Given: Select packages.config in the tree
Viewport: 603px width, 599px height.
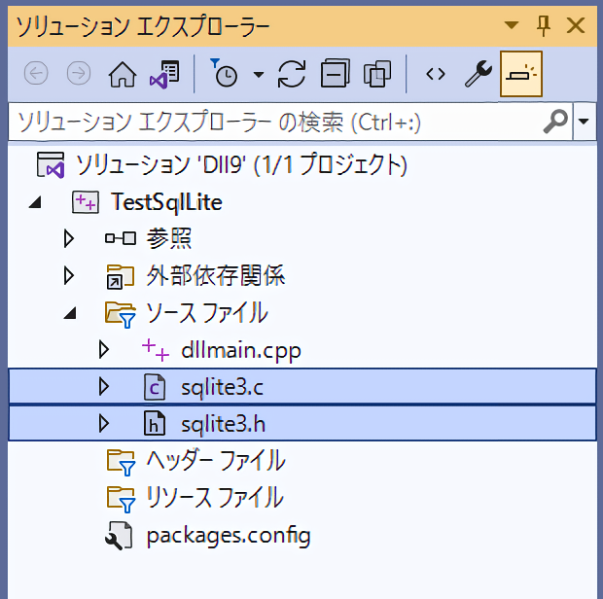Looking at the screenshot, I should [228, 534].
